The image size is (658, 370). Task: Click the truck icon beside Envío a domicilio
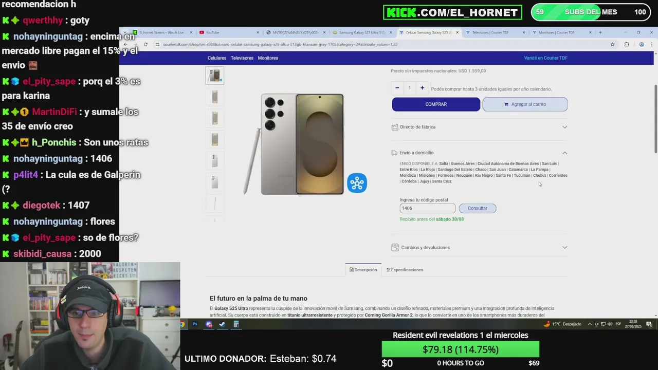394,153
